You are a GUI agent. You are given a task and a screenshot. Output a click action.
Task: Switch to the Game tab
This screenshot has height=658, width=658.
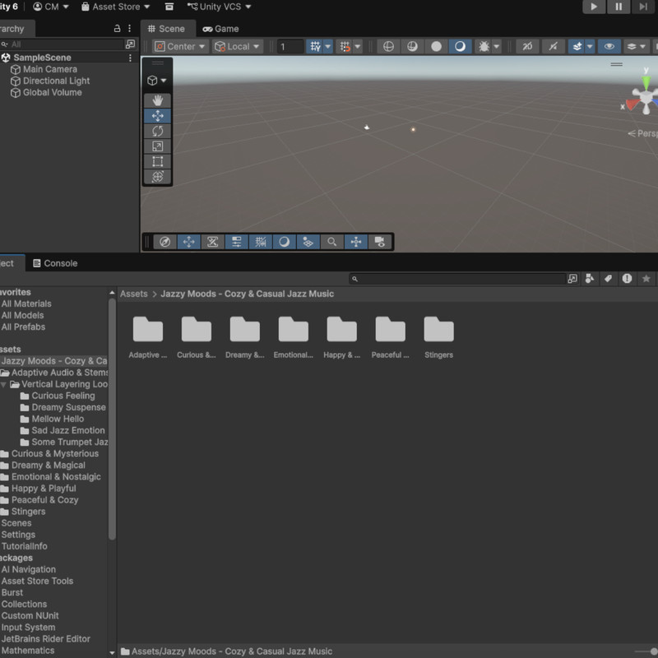220,29
